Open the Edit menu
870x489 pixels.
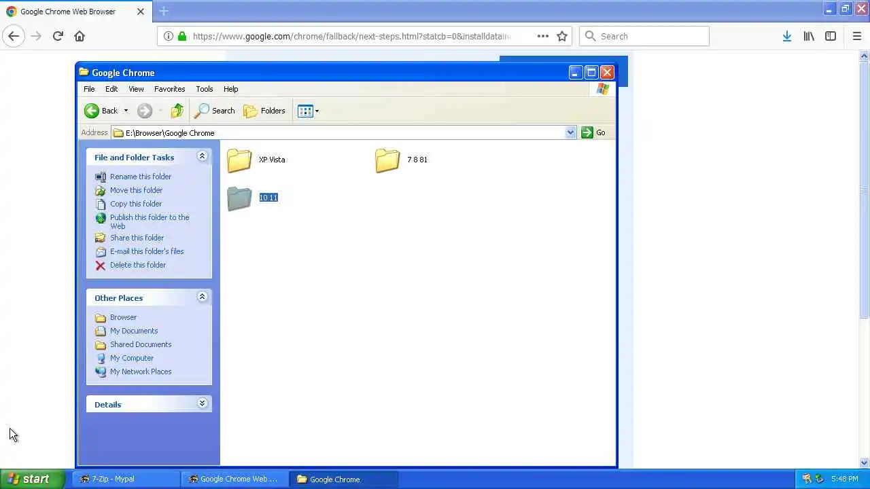pyautogui.click(x=111, y=89)
